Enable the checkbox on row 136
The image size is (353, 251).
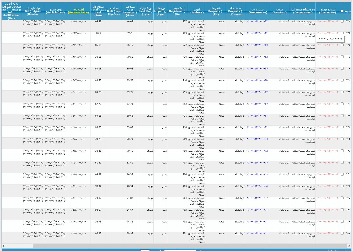342,69
